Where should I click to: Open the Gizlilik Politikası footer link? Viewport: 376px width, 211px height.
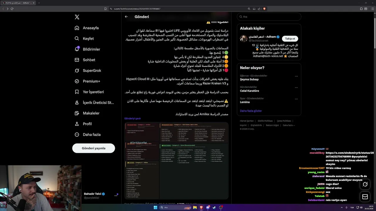pyautogui.click(x=265, y=121)
